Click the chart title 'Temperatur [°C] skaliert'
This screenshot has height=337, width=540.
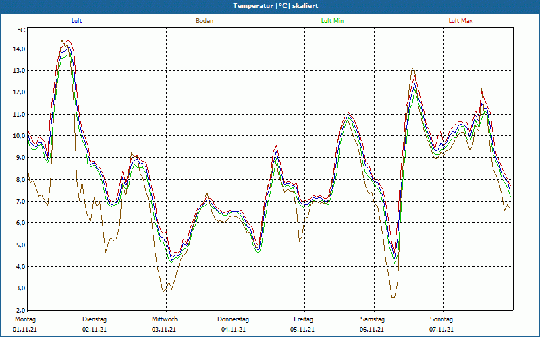[x=275, y=6]
